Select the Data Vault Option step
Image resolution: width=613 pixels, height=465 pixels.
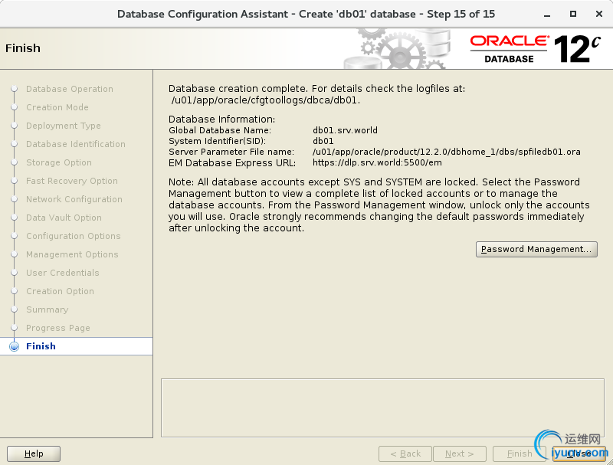pyautogui.click(x=64, y=218)
